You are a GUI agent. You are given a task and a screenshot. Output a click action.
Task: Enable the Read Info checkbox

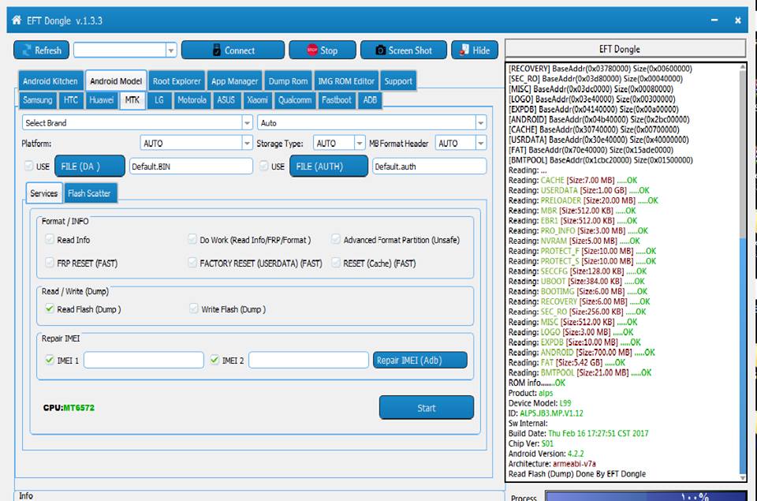[49, 238]
